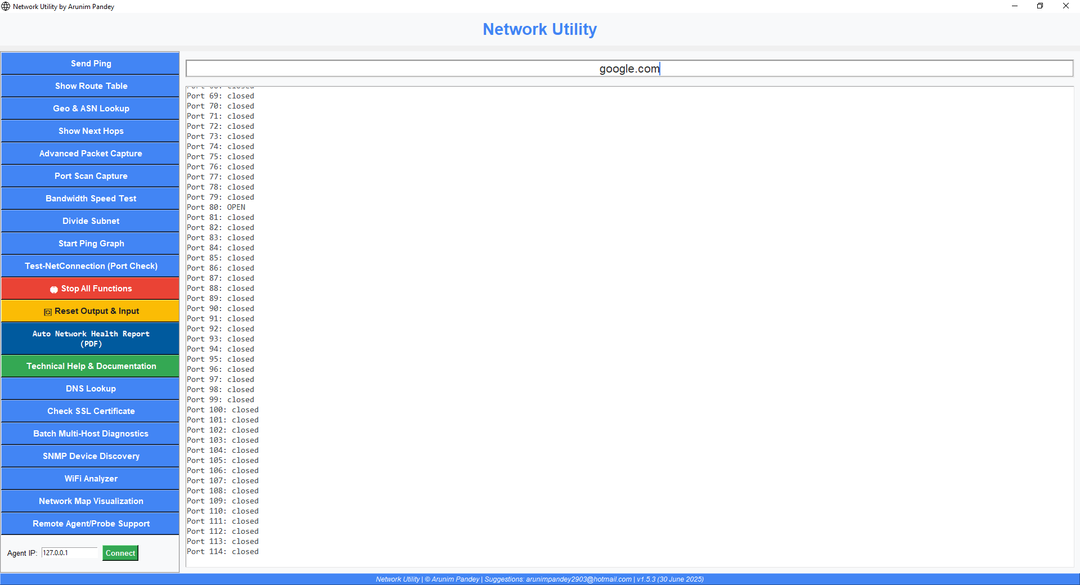Focus the Agent IP input field
Viewport: 1080px width, 585px height.
(x=69, y=553)
